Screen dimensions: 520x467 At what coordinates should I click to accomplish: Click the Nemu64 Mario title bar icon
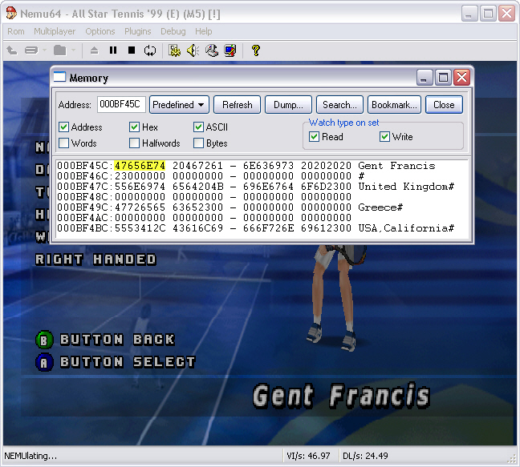point(11,14)
